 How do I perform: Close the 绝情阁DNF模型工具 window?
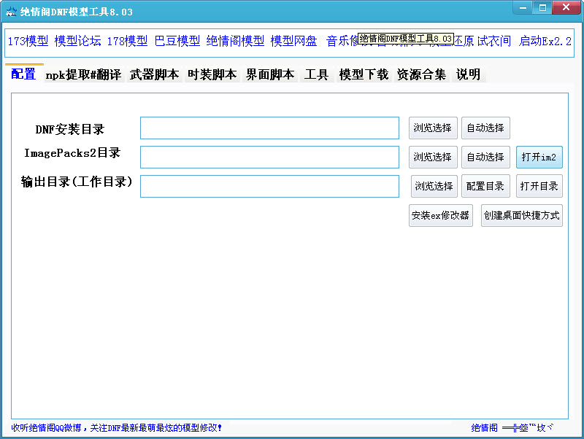(566, 7)
